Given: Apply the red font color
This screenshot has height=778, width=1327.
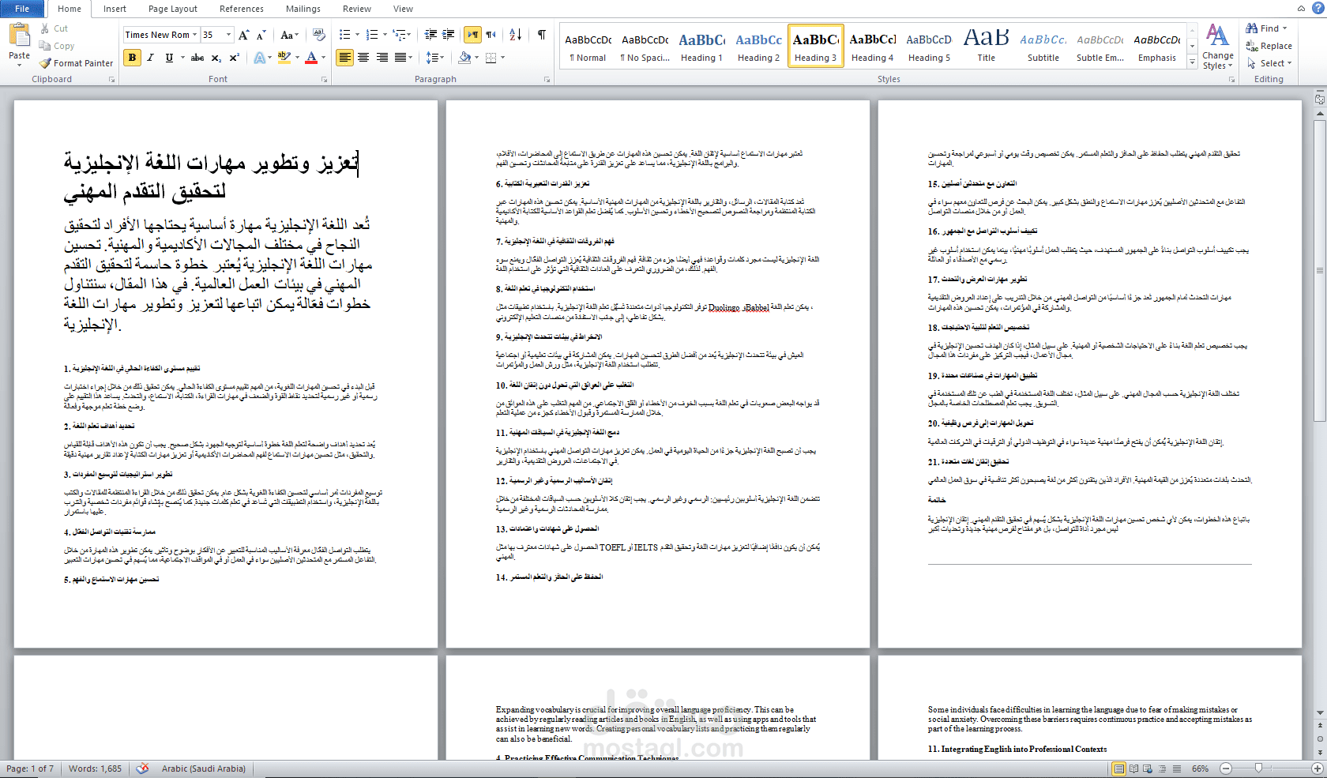Looking at the screenshot, I should coord(311,58).
